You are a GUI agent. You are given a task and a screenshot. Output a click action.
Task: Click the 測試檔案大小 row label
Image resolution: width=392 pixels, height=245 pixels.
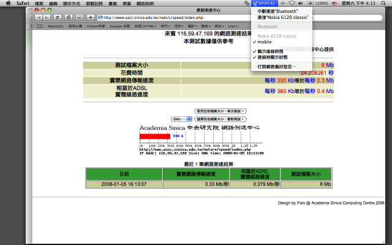[132, 66]
